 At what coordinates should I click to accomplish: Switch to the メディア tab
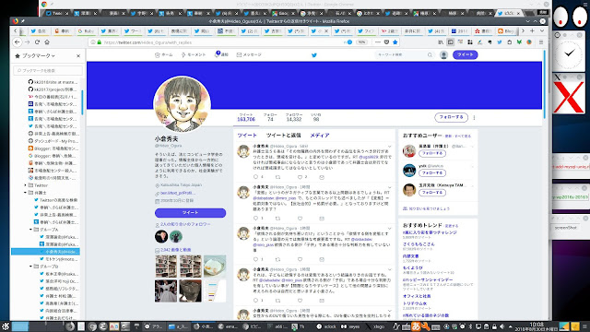click(320, 136)
